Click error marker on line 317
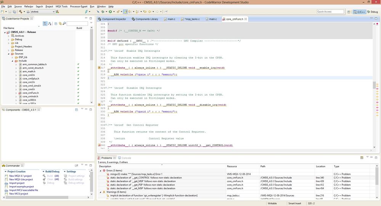Viewport: 381px width, 206px height. [x=99, y=68]
